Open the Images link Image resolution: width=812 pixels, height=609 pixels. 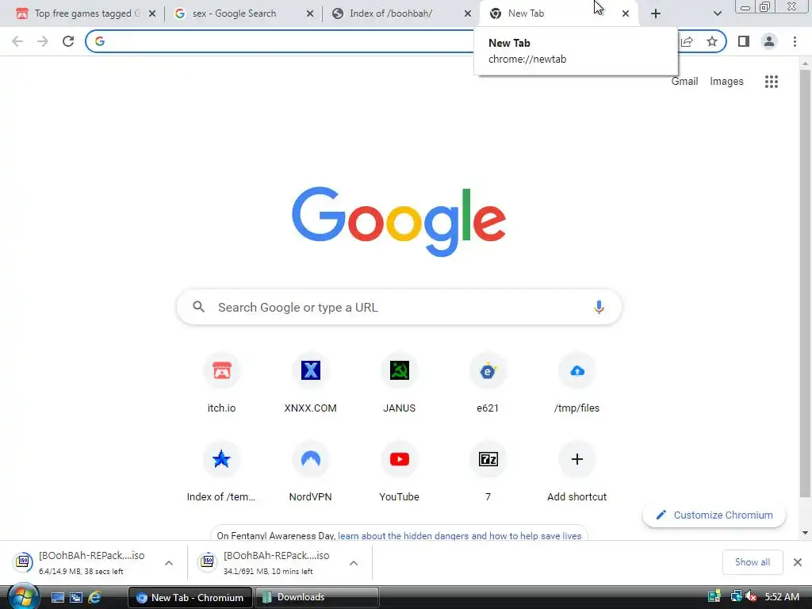click(726, 82)
